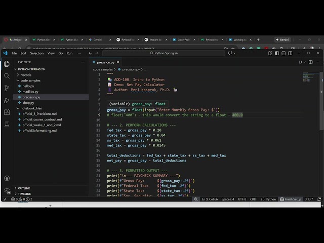The image size is (324, 243).
Task: Click the Run Python File play button
Action: pyautogui.click(x=301, y=62)
